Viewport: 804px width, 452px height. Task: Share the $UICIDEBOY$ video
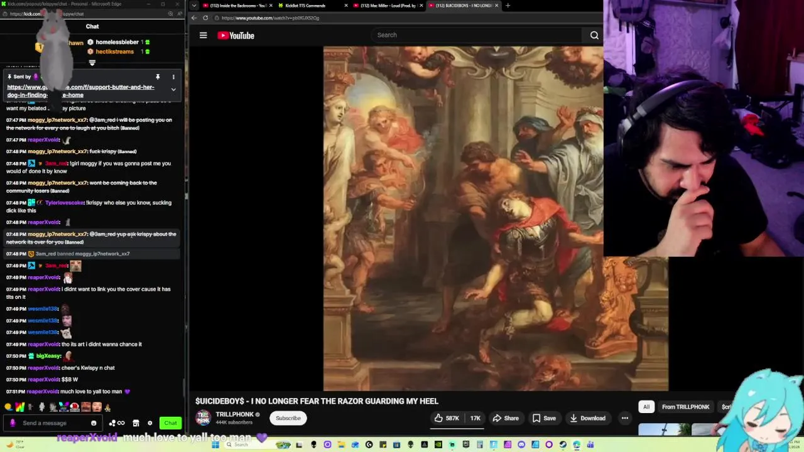[506, 418]
